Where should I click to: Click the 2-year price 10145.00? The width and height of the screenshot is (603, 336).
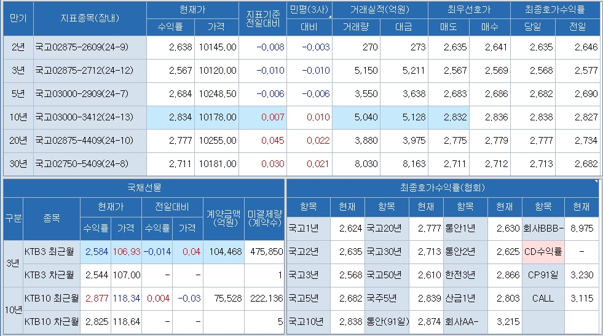pos(217,47)
